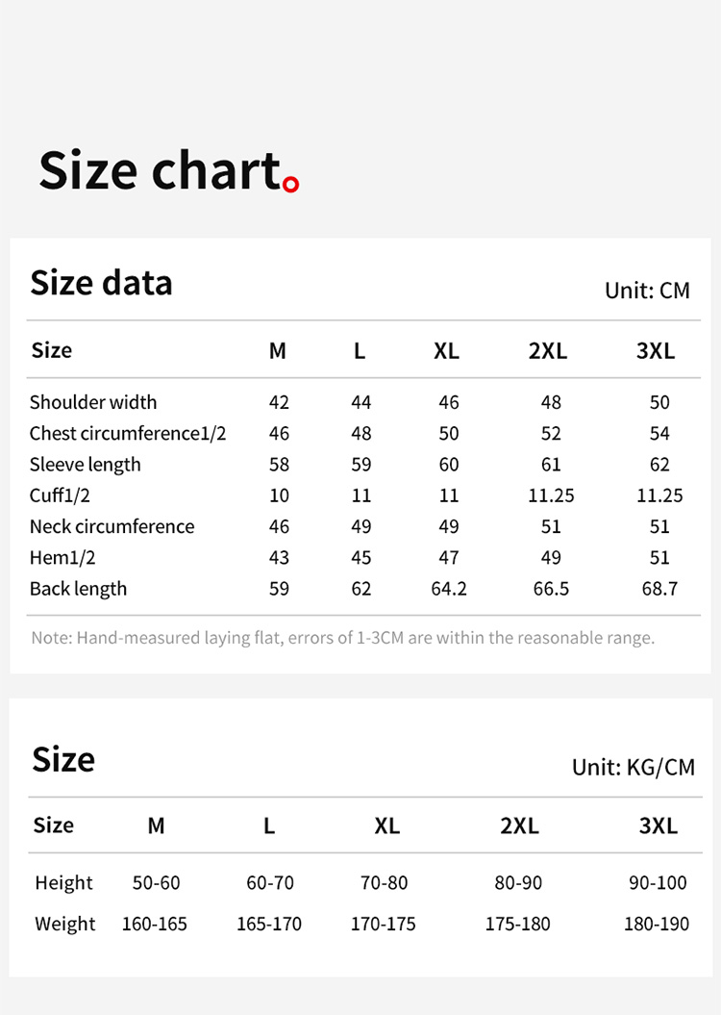Click the Unit: KG/CM label
The width and height of the screenshot is (721, 1015).
click(x=633, y=767)
